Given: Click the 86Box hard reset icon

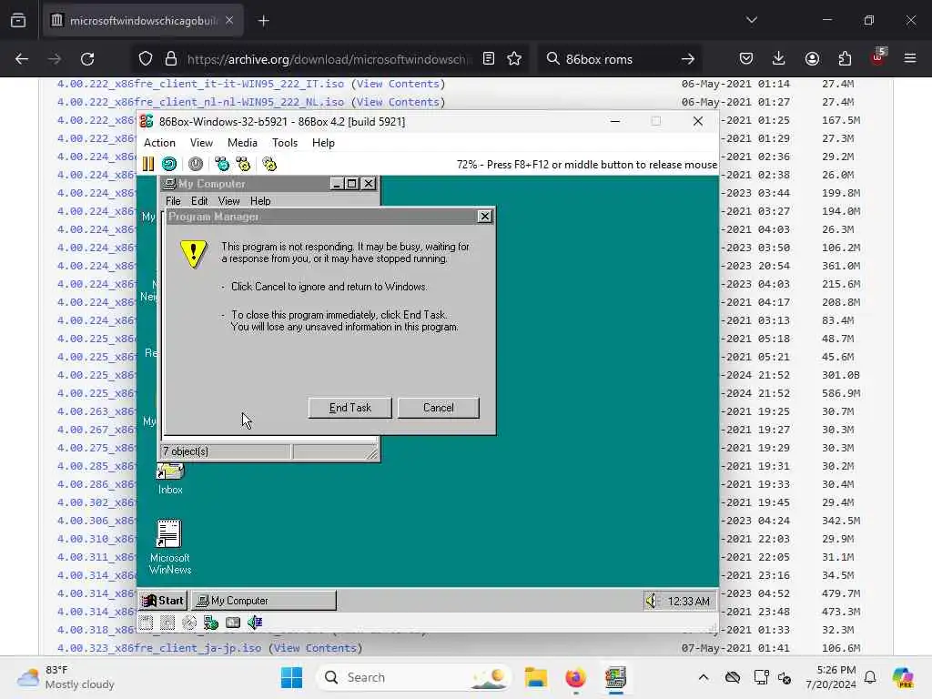Looking at the screenshot, I should [169, 164].
